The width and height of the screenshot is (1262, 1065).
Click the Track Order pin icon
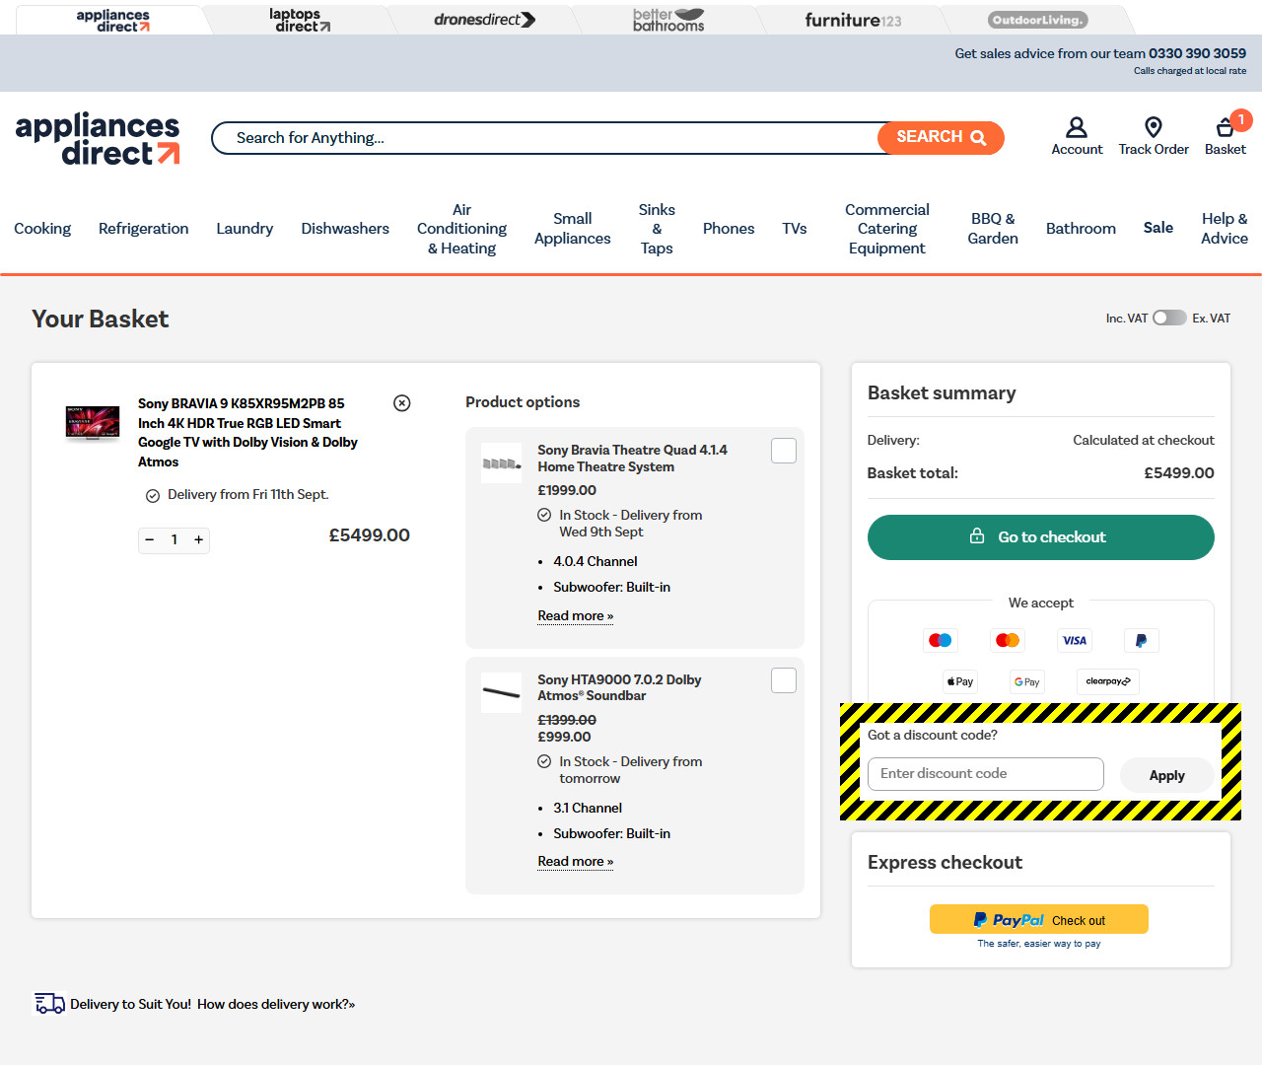(x=1154, y=127)
